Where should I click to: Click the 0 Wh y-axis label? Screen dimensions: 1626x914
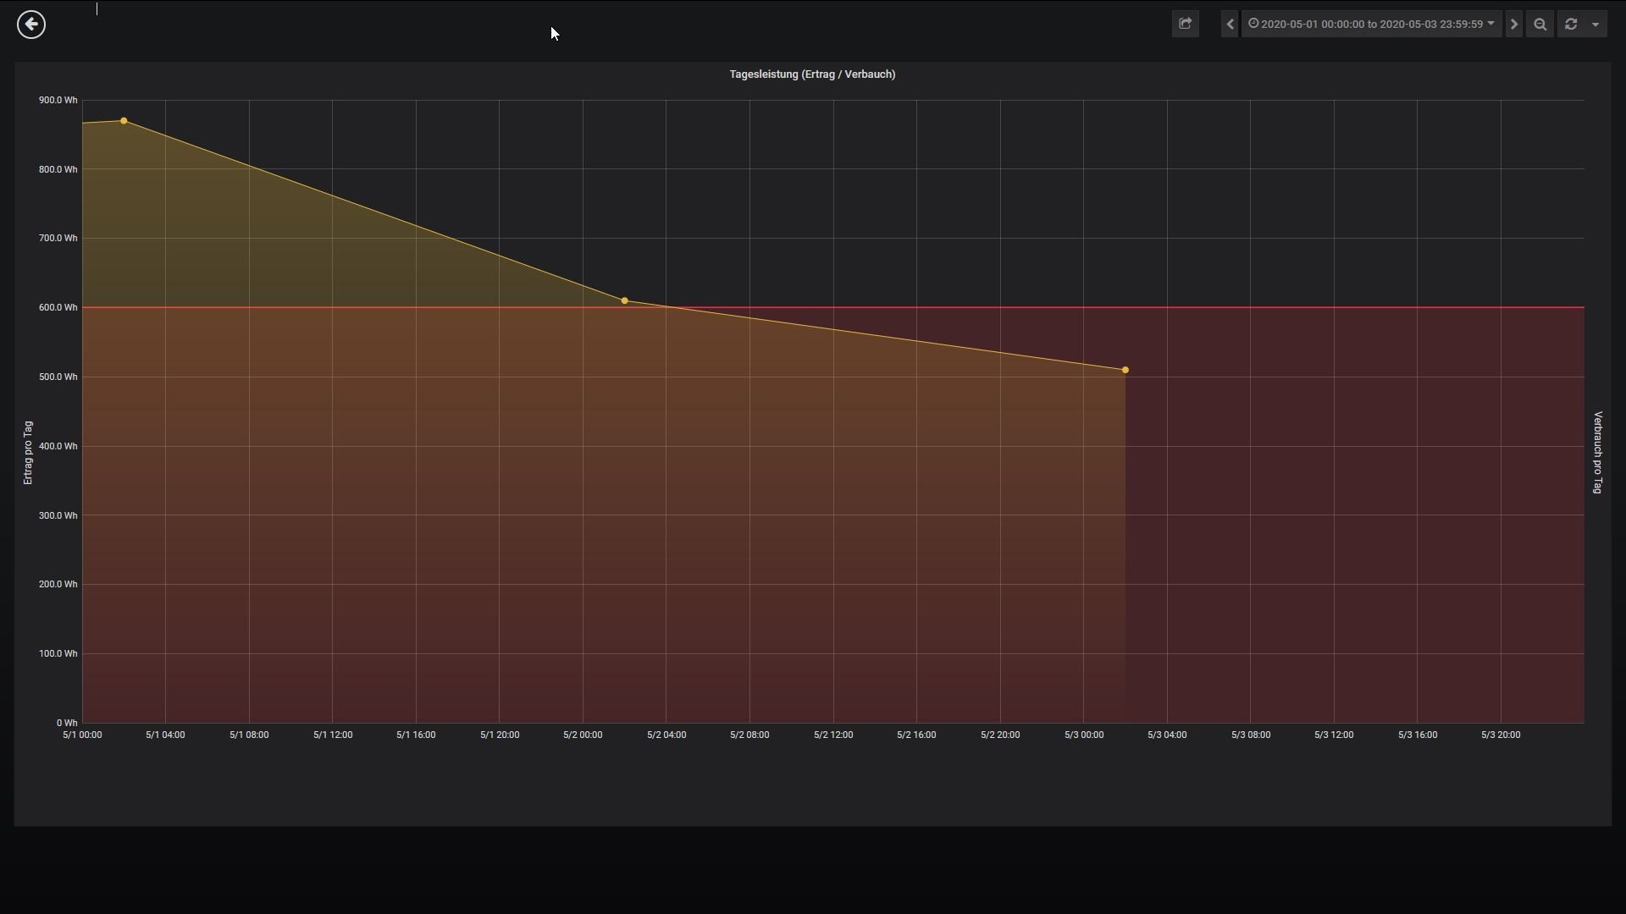(x=66, y=723)
